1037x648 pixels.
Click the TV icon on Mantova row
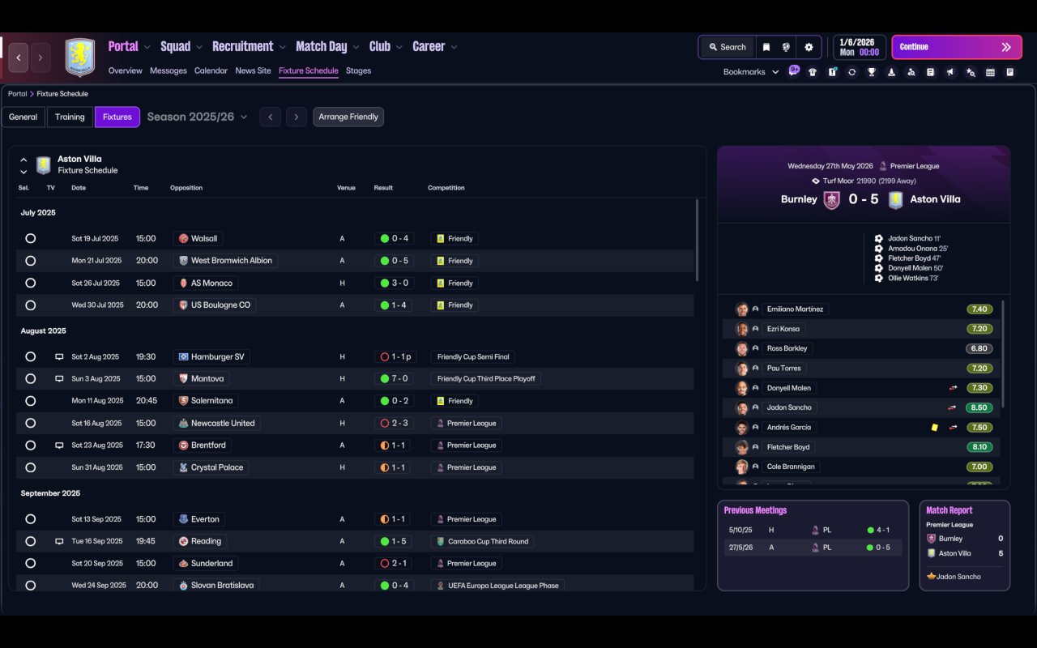click(x=59, y=379)
